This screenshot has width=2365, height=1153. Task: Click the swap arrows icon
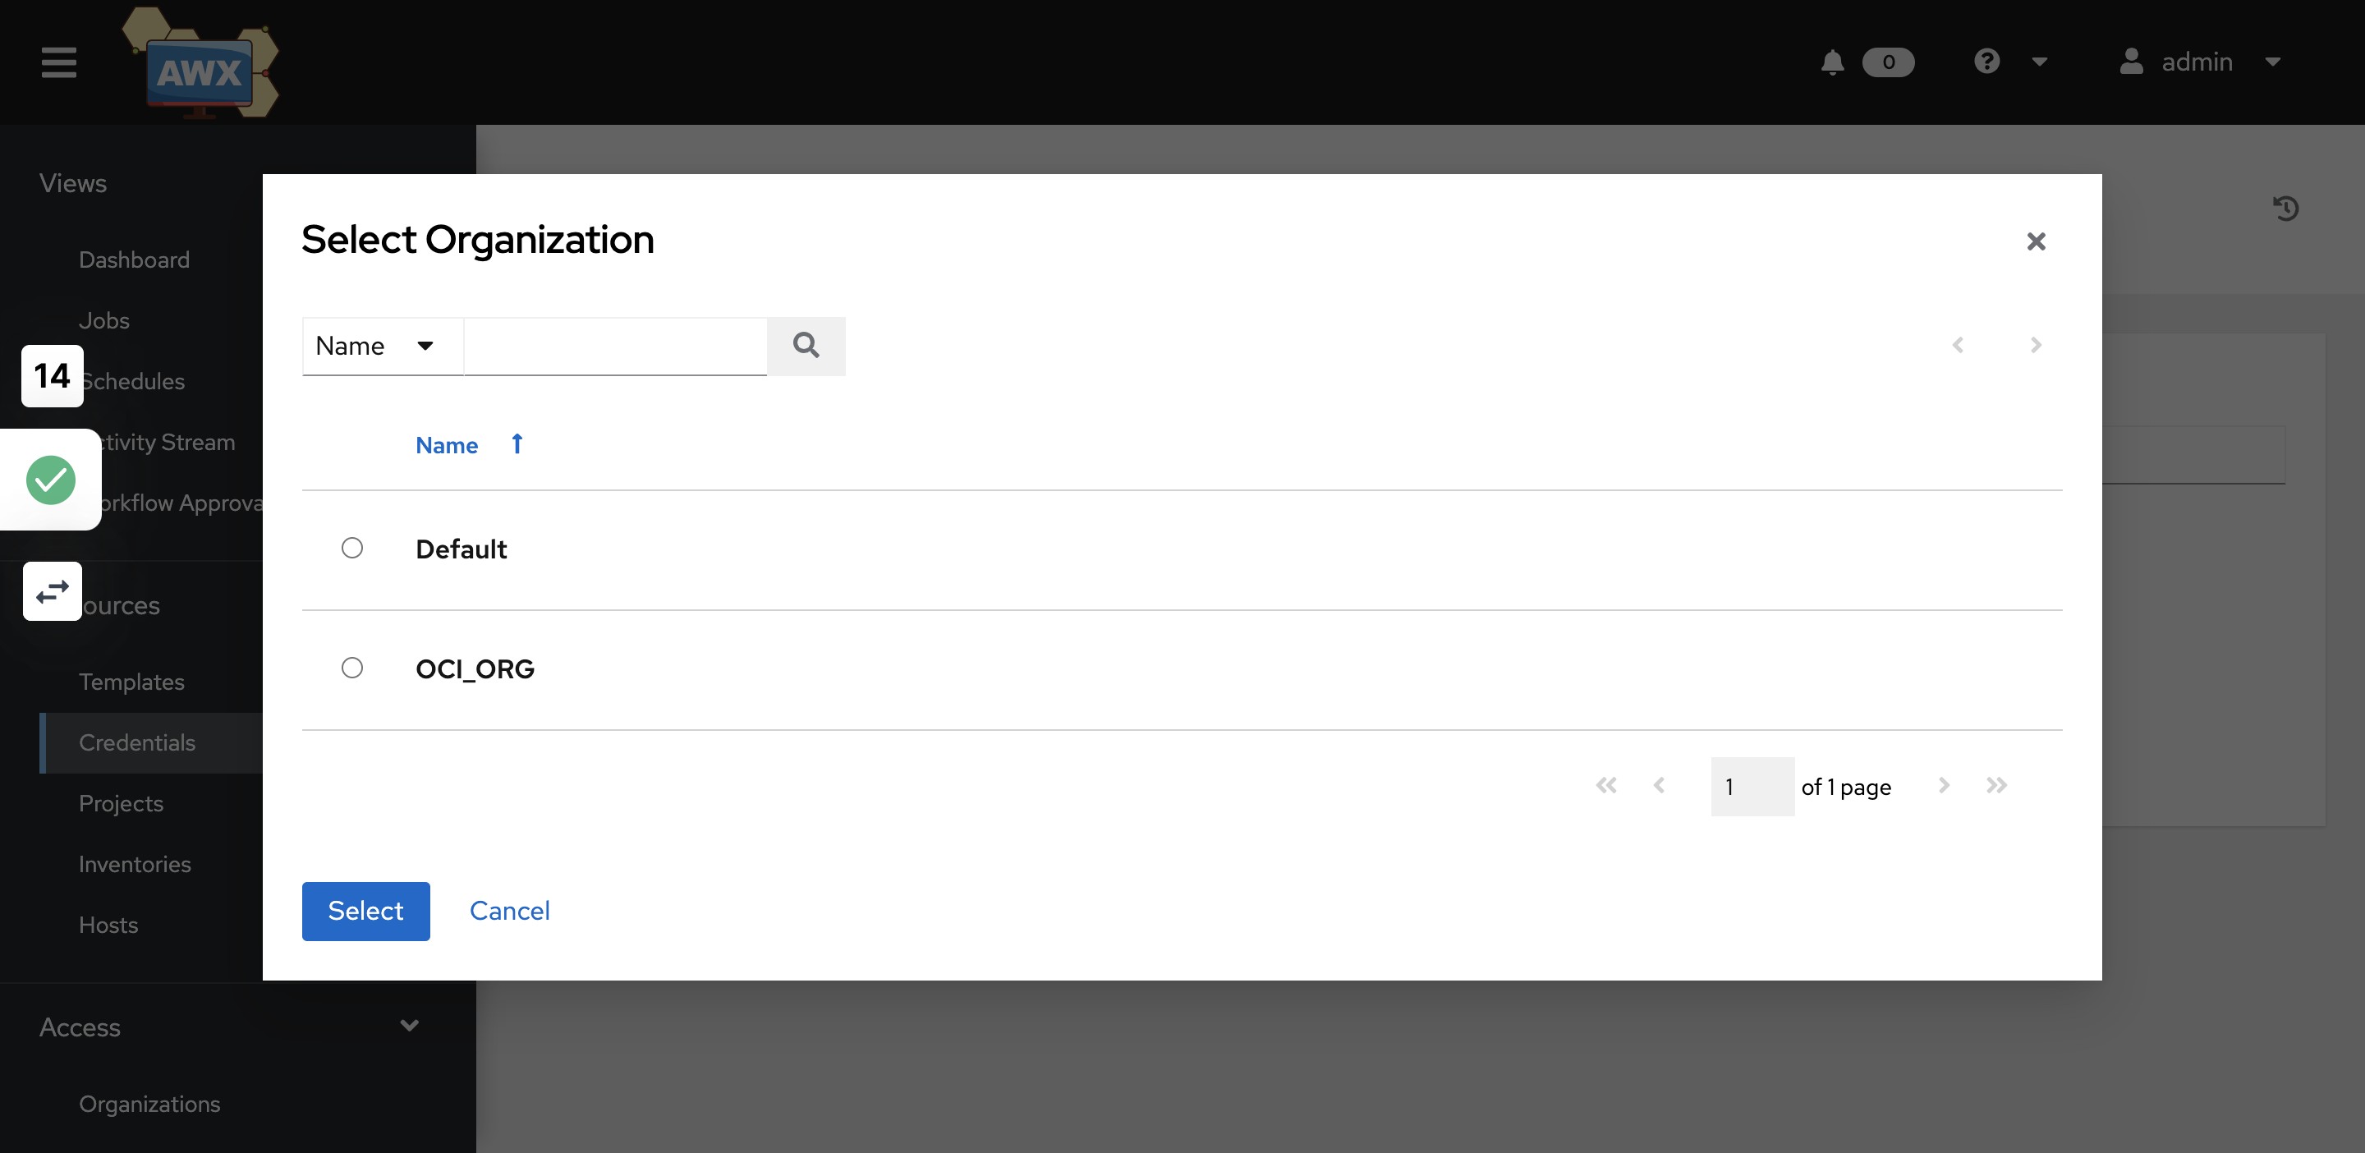click(53, 591)
